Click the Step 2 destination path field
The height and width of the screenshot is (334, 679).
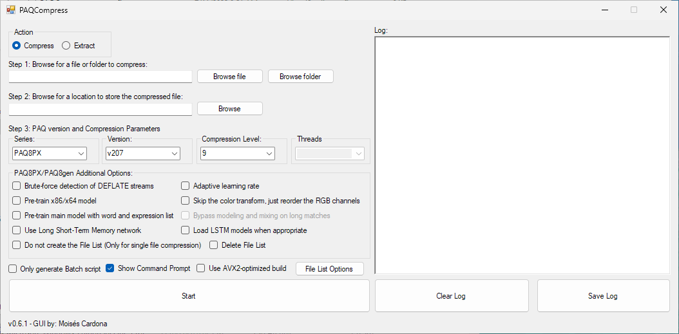(x=100, y=109)
